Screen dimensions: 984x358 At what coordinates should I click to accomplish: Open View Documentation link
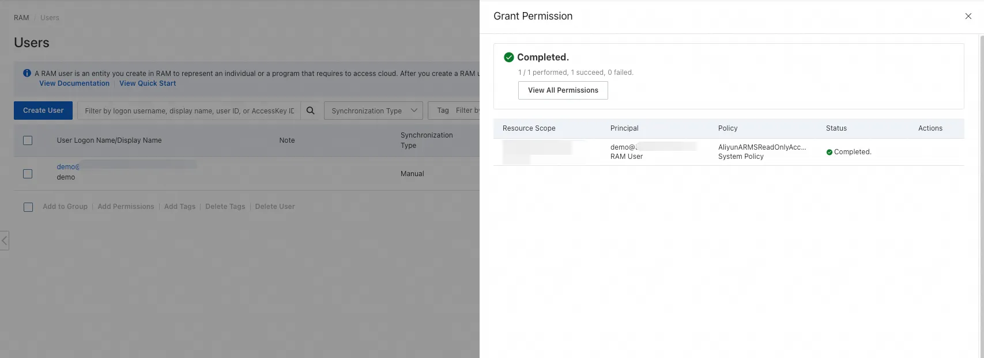tap(74, 83)
